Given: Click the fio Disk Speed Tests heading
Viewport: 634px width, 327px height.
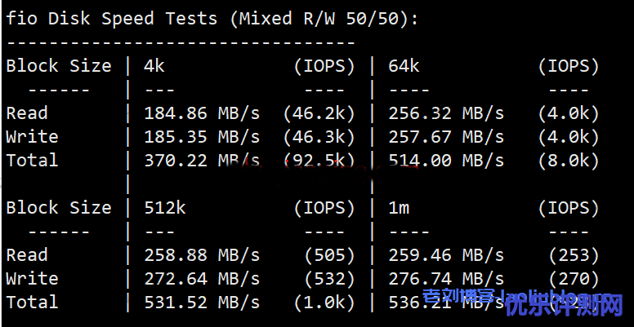Looking at the screenshot, I should point(212,19).
